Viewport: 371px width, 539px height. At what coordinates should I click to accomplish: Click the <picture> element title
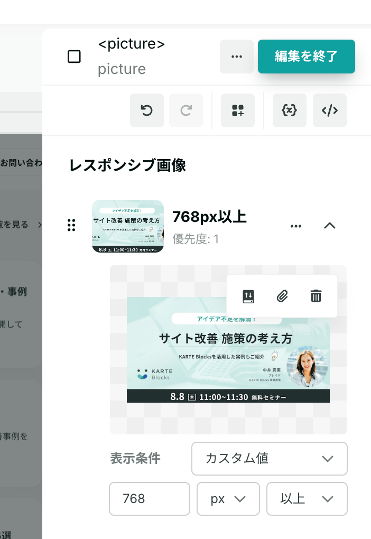(132, 44)
